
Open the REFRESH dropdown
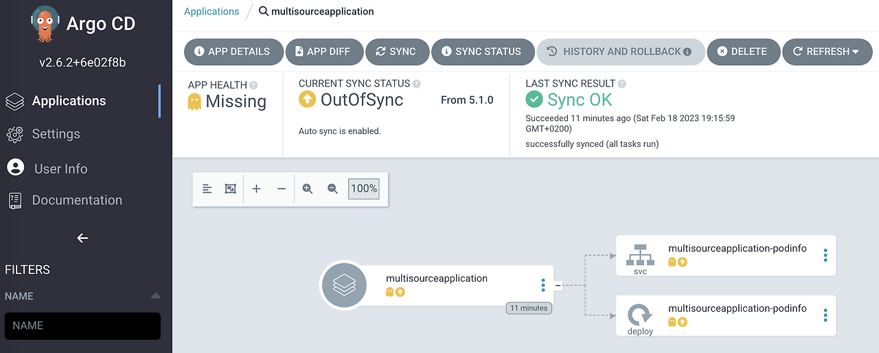click(x=827, y=52)
